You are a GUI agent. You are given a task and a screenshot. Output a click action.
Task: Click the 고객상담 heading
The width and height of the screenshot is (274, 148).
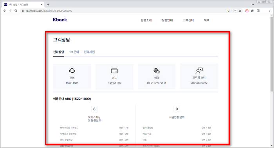61,40
